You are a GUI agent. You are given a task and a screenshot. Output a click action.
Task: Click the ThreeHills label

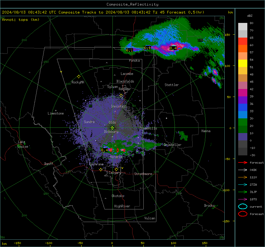pyautogui.click(x=148, y=128)
